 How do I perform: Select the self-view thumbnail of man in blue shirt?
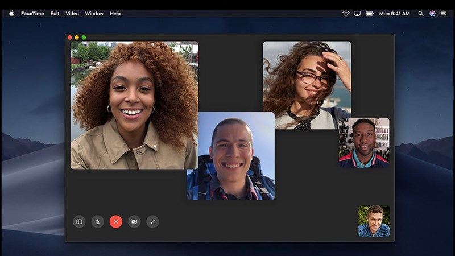pyautogui.click(x=374, y=221)
